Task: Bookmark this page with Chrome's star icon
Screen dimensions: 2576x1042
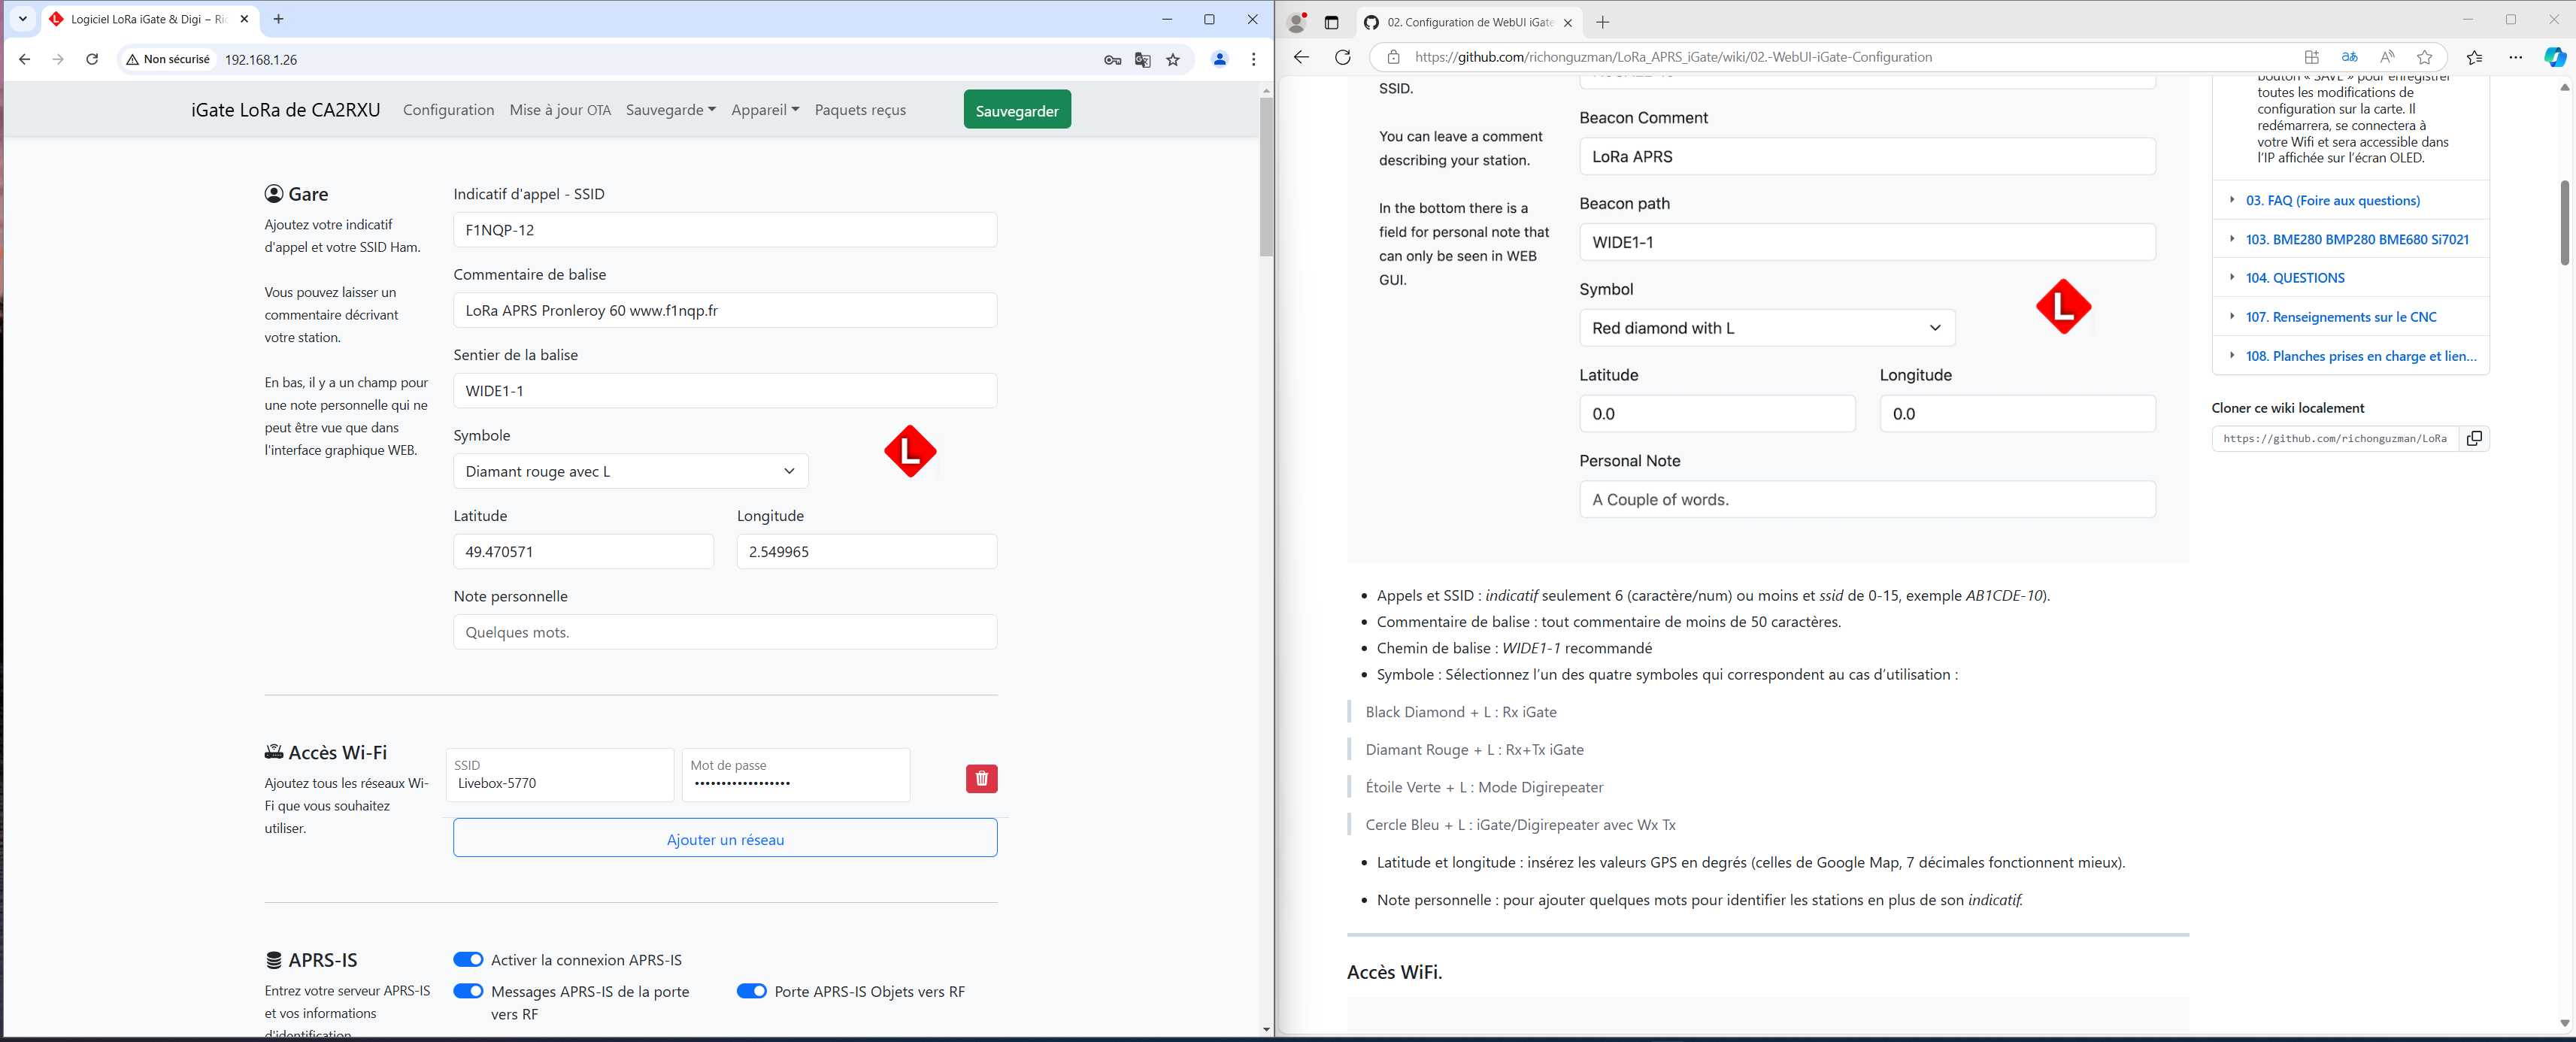Action: pos(1173,60)
